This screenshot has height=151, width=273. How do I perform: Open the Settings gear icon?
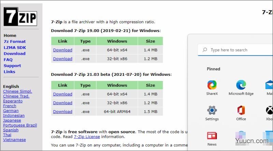click(212, 111)
